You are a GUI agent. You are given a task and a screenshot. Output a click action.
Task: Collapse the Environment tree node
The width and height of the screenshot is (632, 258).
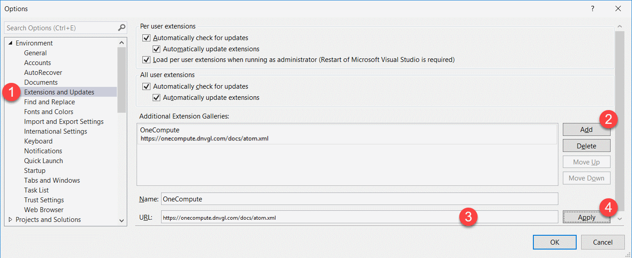(10, 43)
